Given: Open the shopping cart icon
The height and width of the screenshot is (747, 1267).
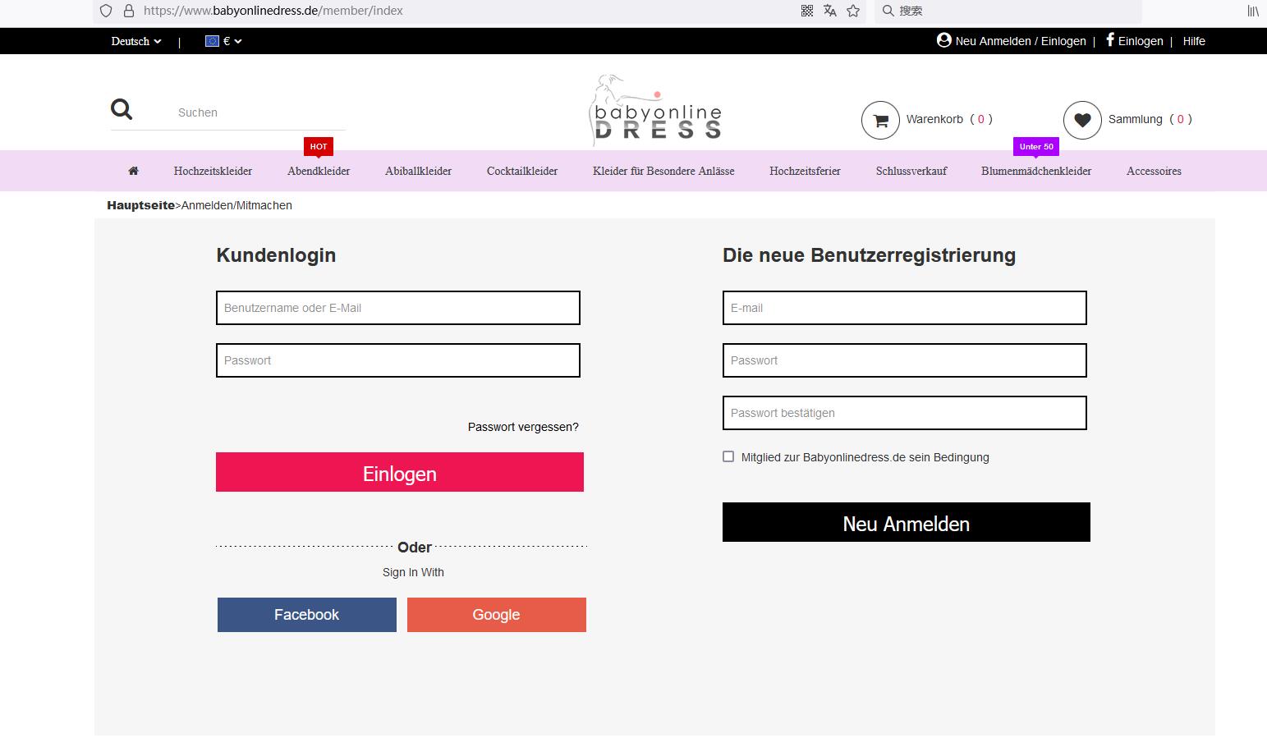Looking at the screenshot, I should tap(880, 120).
